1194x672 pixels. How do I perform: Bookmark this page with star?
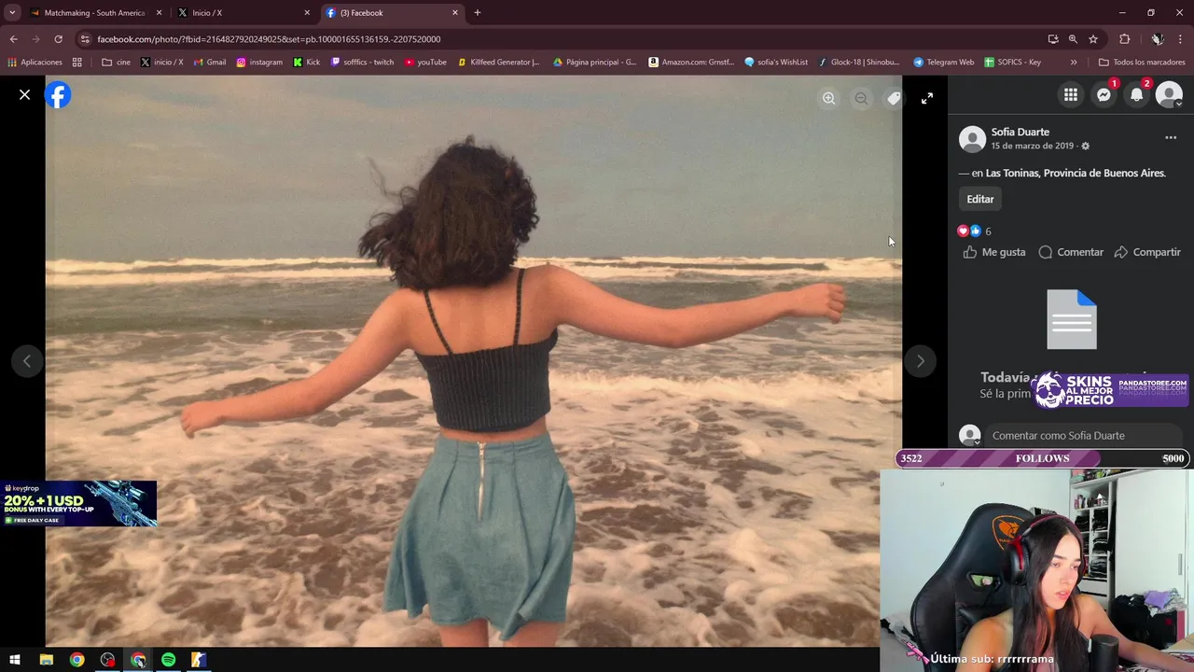coord(1093,39)
